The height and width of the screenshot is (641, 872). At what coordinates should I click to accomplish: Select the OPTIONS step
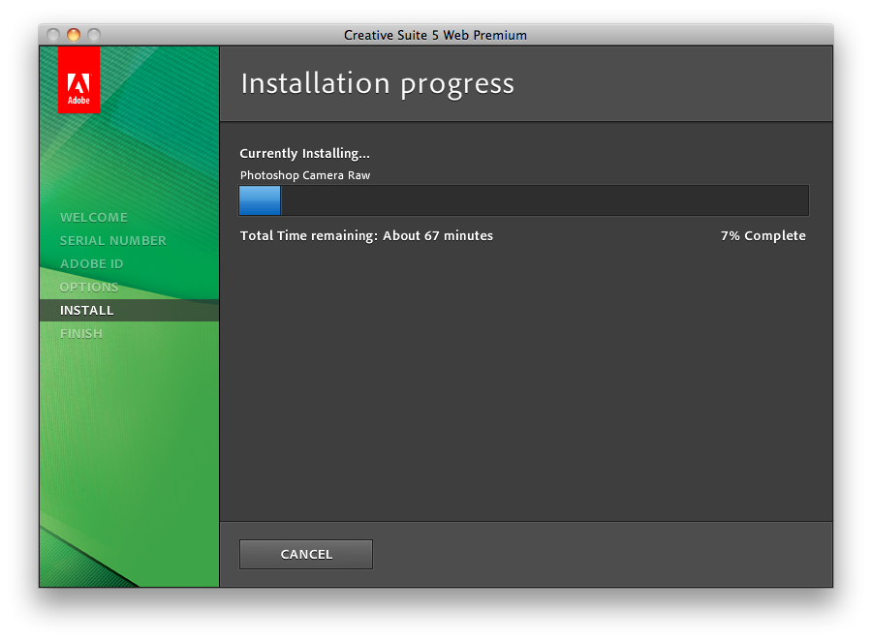[89, 288]
